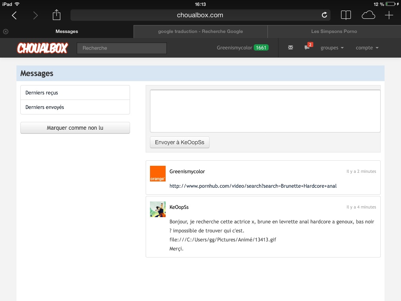Tap the Safari forward arrow

pyautogui.click(x=36, y=15)
